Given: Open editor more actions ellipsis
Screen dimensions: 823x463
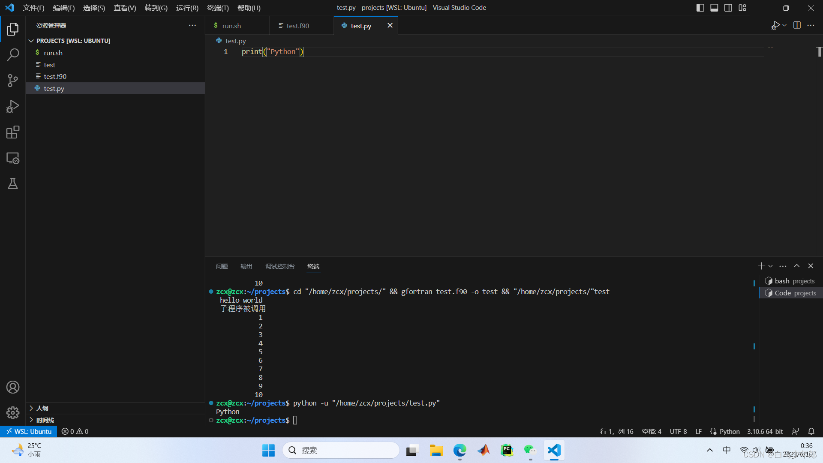Looking at the screenshot, I should point(811,26).
